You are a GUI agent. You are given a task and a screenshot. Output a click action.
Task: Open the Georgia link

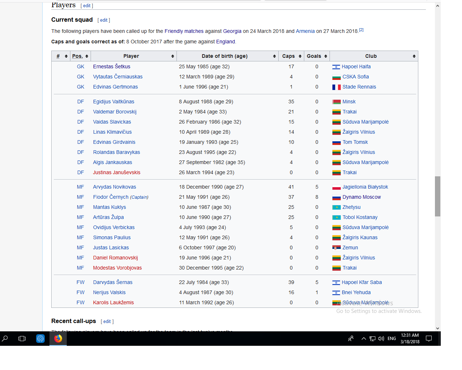(232, 31)
